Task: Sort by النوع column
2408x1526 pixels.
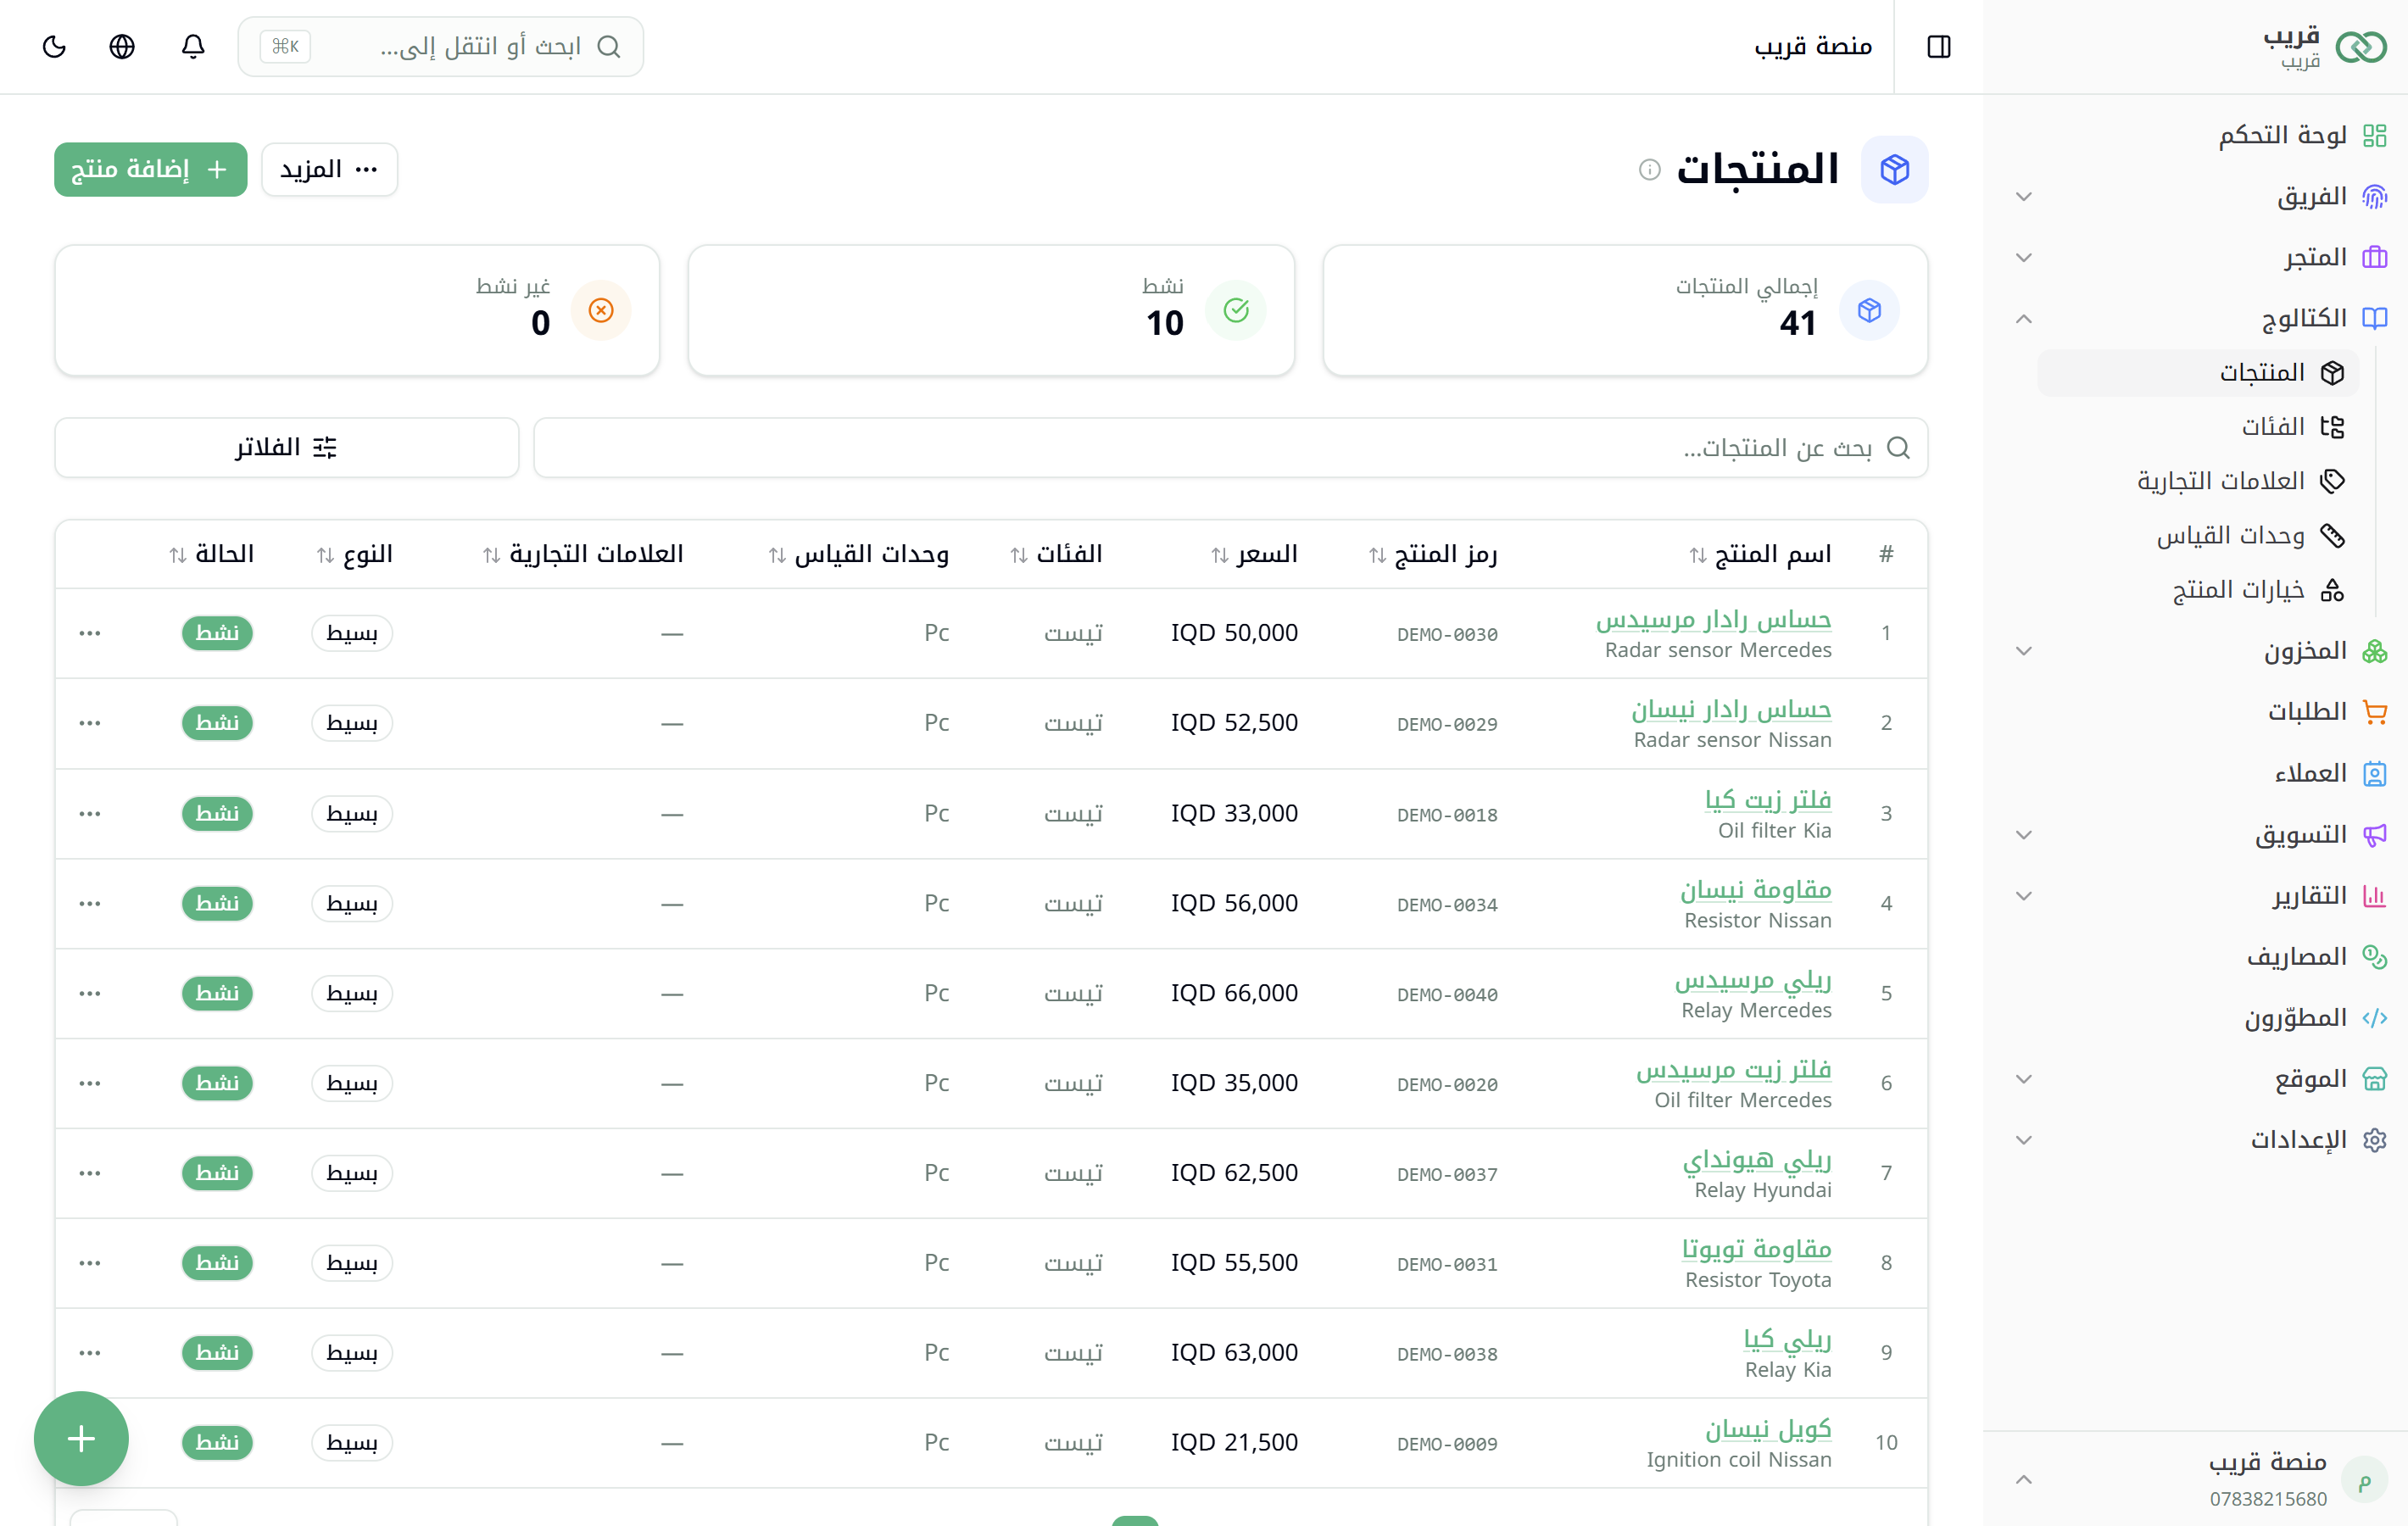Action: (x=354, y=554)
